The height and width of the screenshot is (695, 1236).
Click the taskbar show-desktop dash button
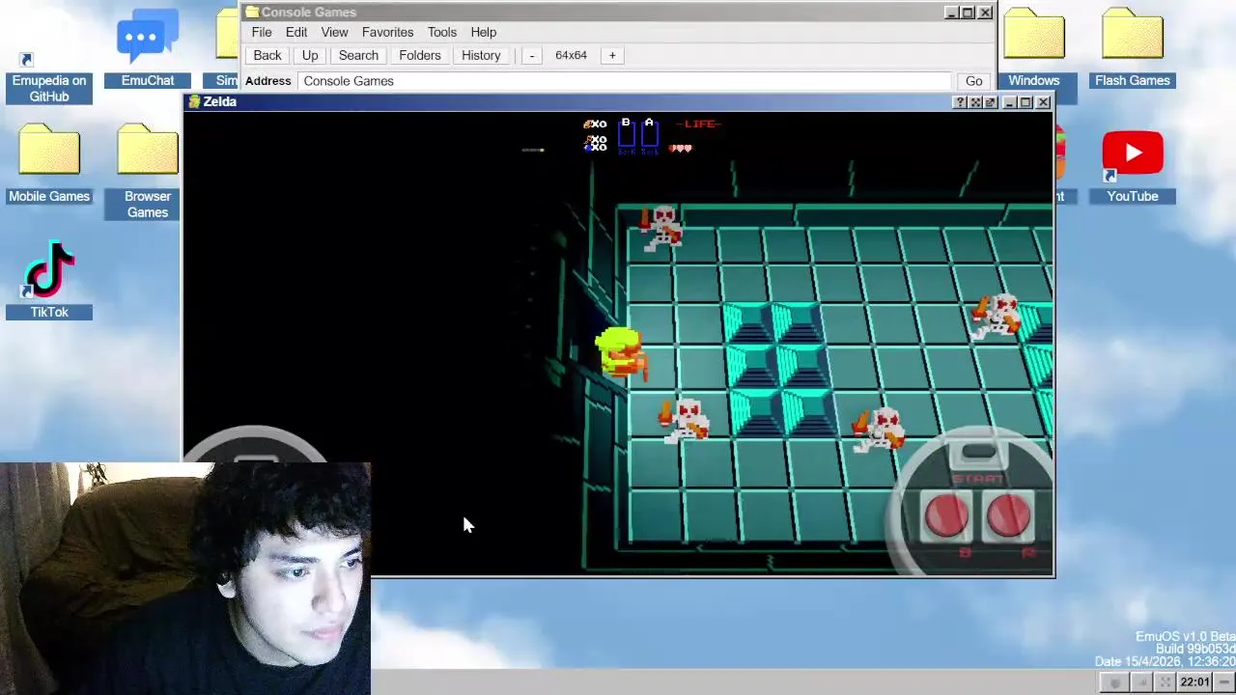(1224, 682)
